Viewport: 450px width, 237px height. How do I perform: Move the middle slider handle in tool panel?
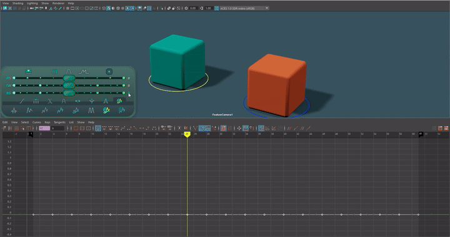[x=69, y=85]
